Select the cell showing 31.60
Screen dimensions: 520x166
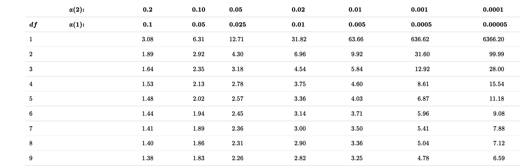[x=422, y=54]
